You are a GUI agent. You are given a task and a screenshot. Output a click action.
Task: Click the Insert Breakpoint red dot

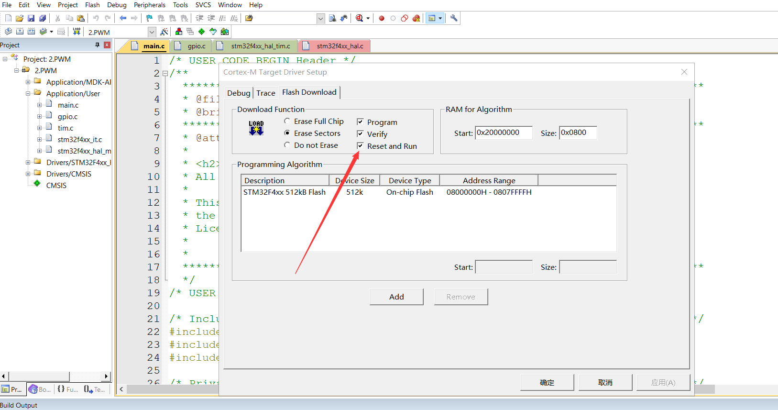pos(382,18)
